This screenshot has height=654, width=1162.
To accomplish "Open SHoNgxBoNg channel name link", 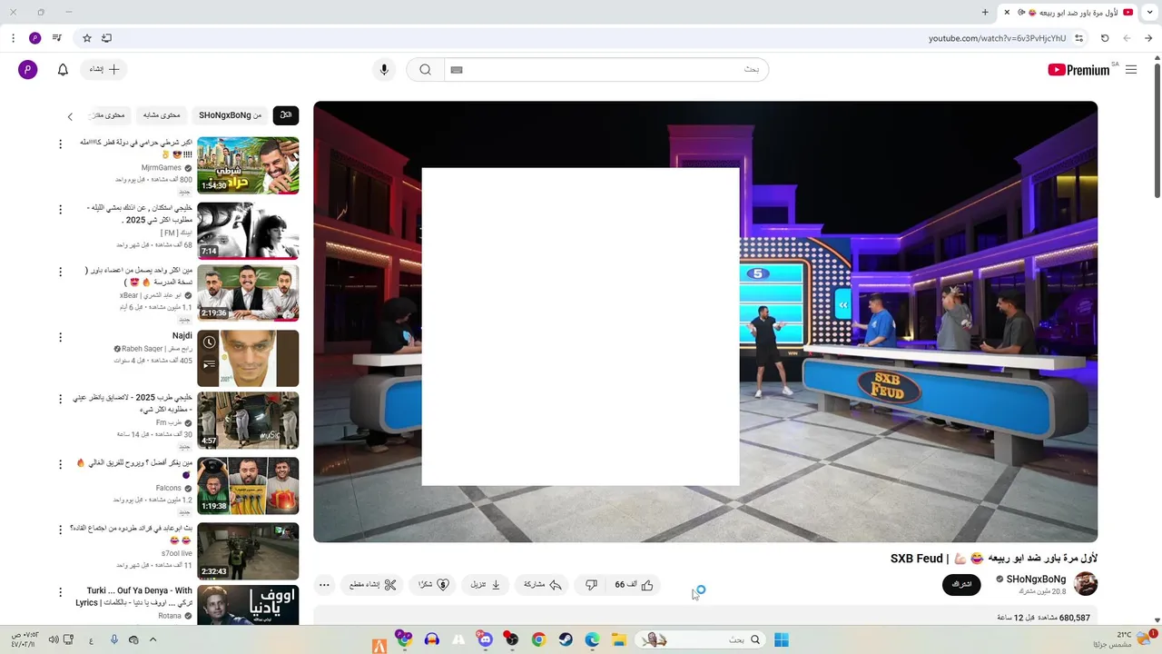I will coord(1036,580).
